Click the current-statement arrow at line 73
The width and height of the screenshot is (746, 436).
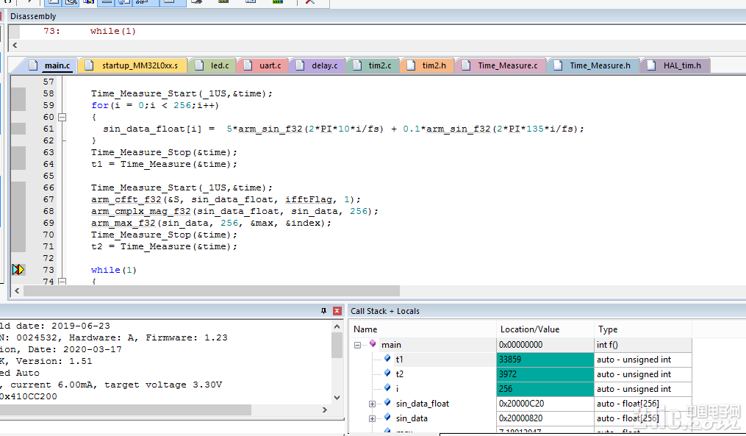tap(18, 270)
